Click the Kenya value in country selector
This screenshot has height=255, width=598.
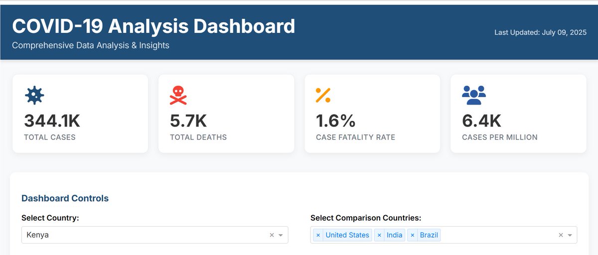[x=37, y=235]
